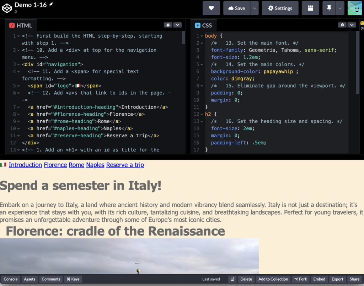The height and width of the screenshot is (286, 364).
Task: Delete this pen
Action: coord(246,279)
